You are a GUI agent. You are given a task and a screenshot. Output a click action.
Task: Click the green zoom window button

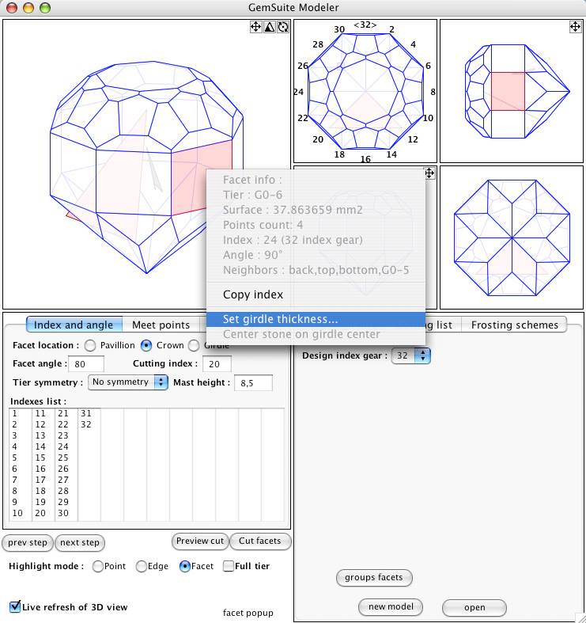pos(45,8)
